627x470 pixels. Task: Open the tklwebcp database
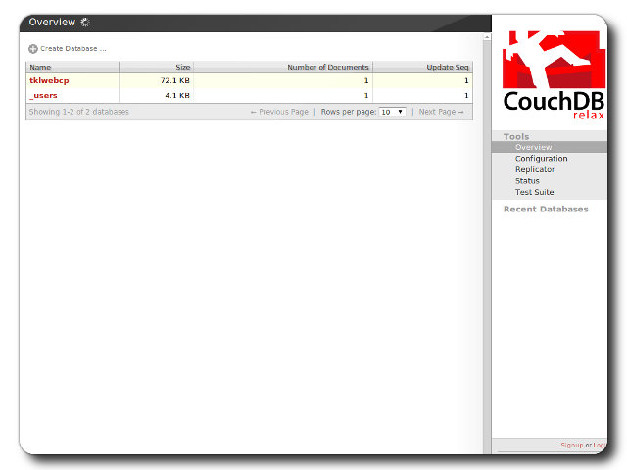click(49, 80)
